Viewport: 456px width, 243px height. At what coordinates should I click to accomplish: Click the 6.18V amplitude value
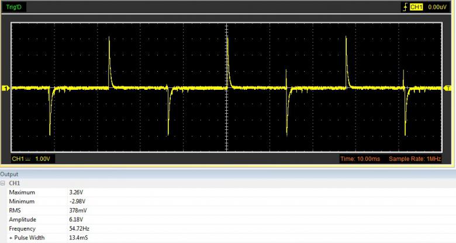tap(76, 220)
